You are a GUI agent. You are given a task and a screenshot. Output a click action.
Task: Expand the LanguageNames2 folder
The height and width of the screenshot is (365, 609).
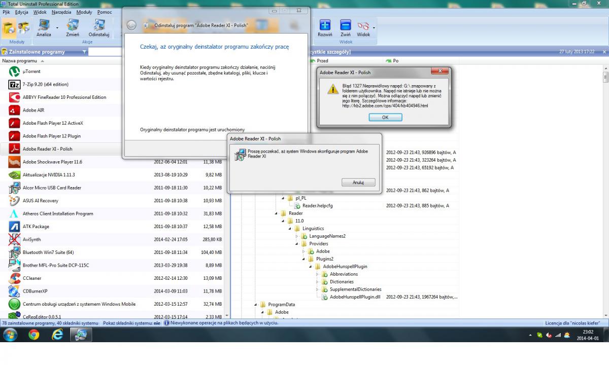[x=297, y=236]
